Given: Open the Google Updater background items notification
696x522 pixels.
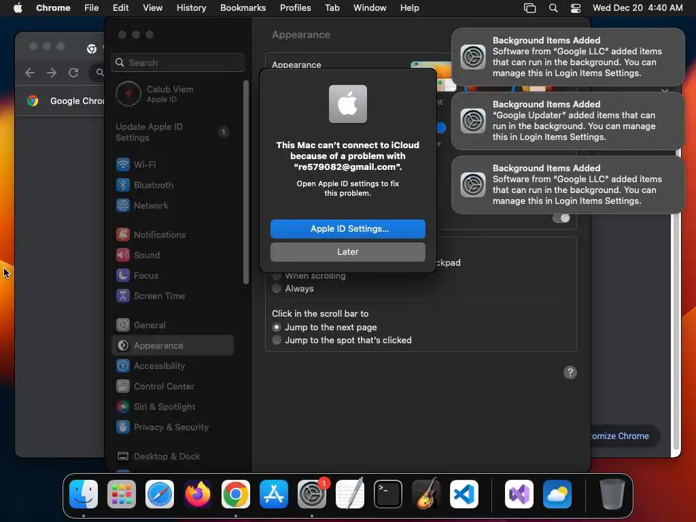Looking at the screenshot, I should 568,121.
